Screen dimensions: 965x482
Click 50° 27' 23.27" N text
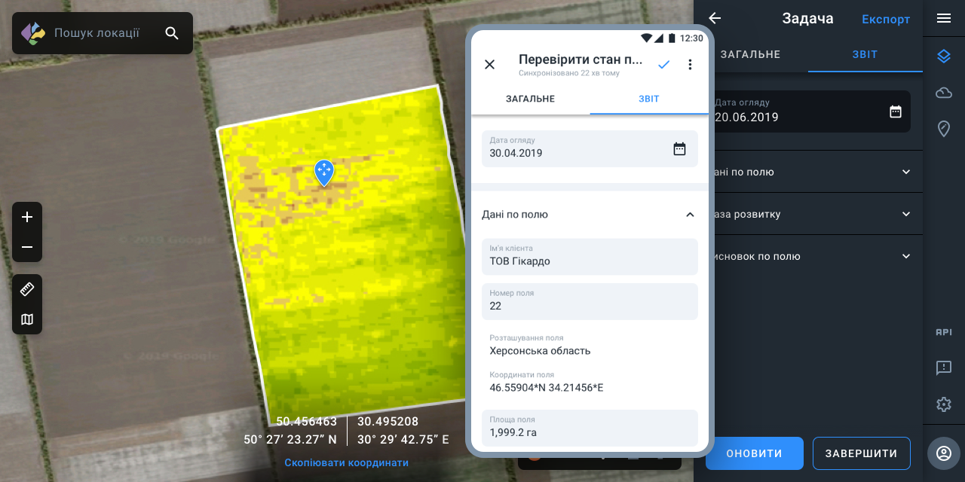tap(290, 440)
